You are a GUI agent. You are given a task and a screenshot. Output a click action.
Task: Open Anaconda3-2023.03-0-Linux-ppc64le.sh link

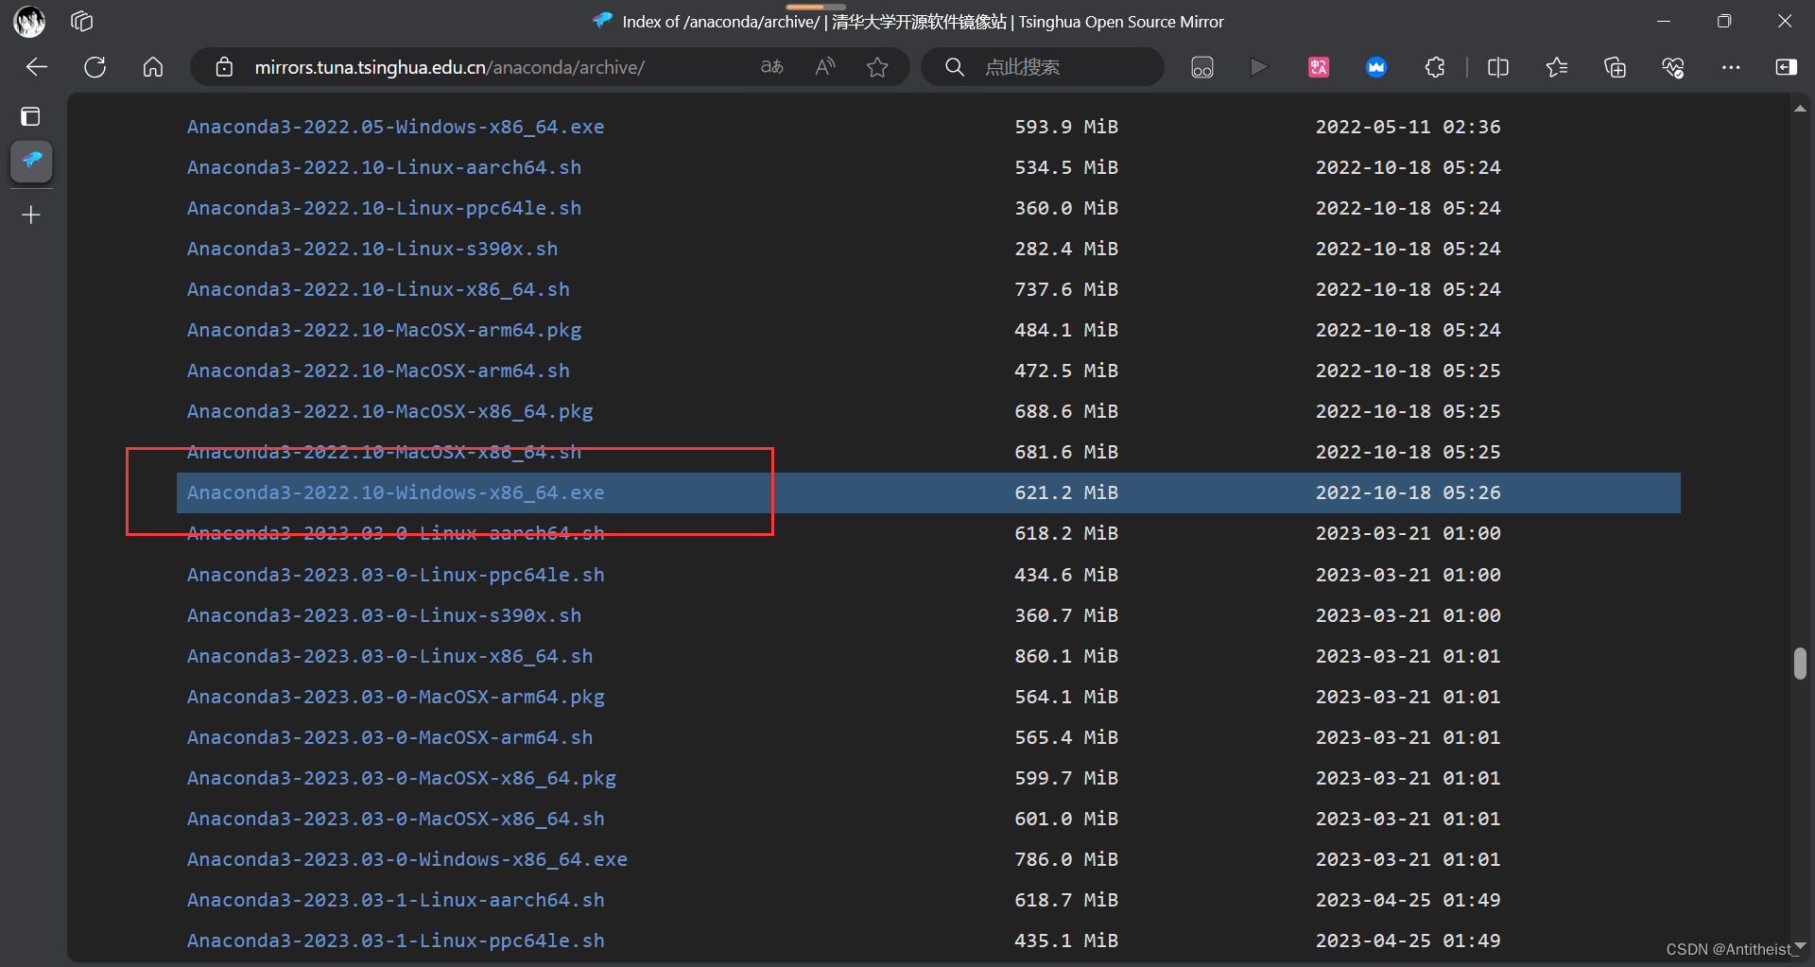point(395,575)
